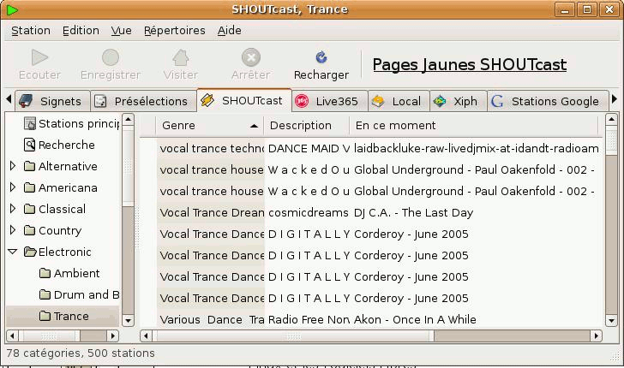Viewport: 624px width, 368px height.
Task: Open the Répertoires menu
Action: (x=174, y=31)
